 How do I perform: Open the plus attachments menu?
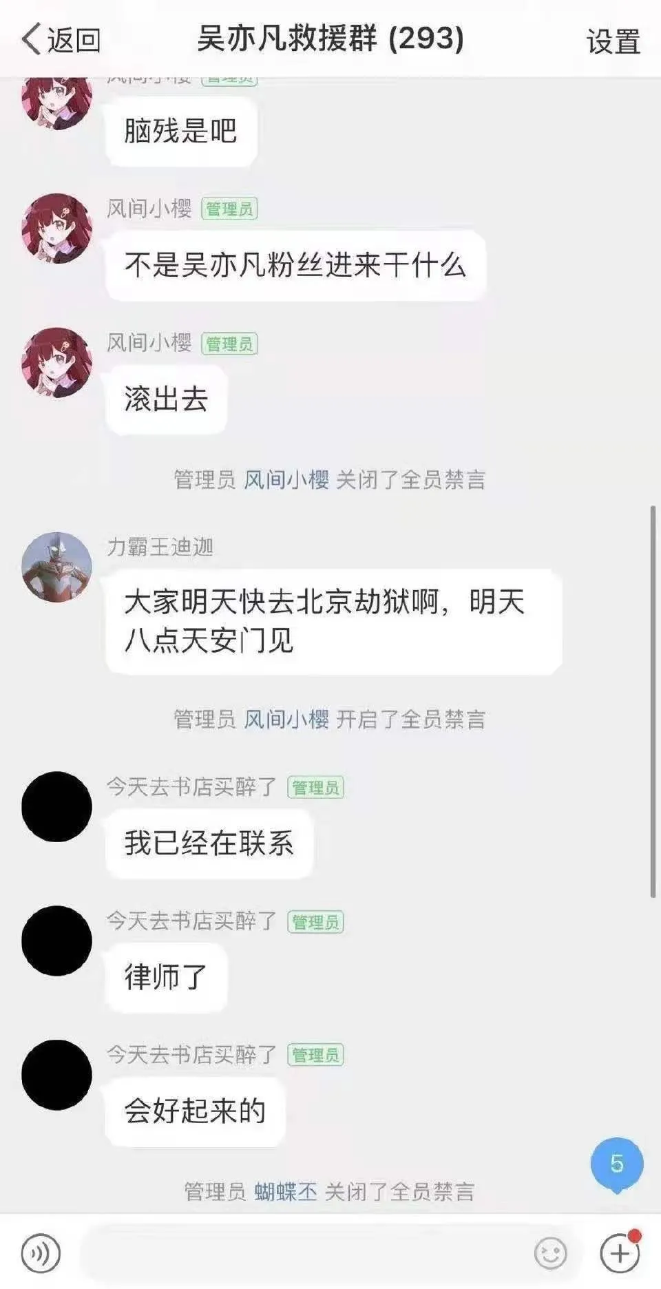[x=620, y=1253]
